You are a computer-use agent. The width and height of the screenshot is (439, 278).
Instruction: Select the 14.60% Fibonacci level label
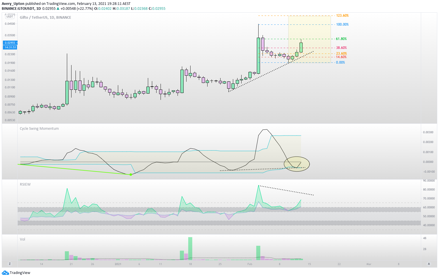point(341,57)
